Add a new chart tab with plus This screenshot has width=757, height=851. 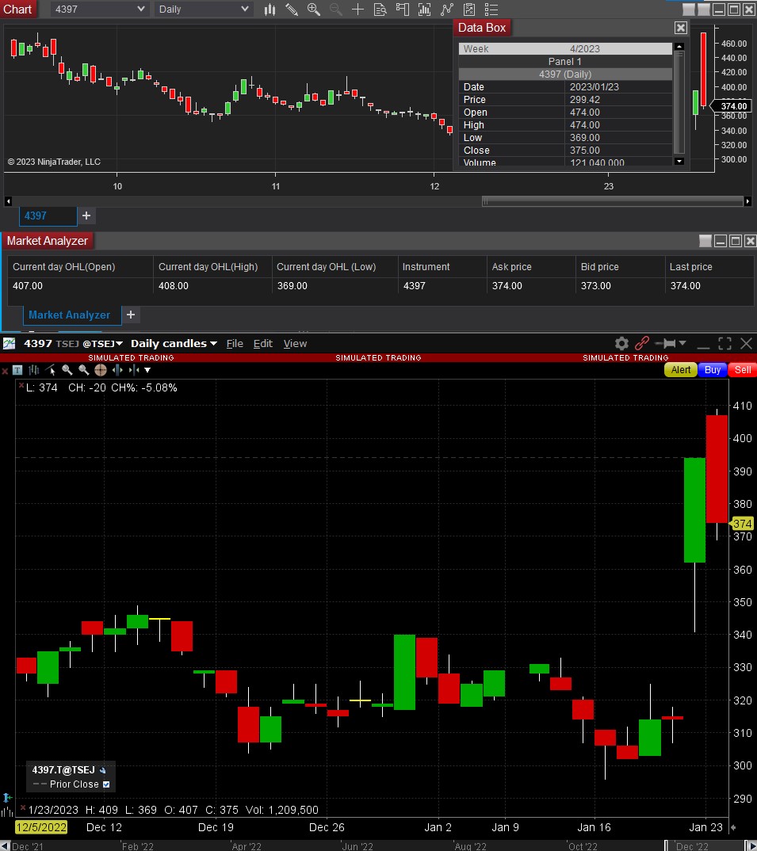(x=86, y=216)
